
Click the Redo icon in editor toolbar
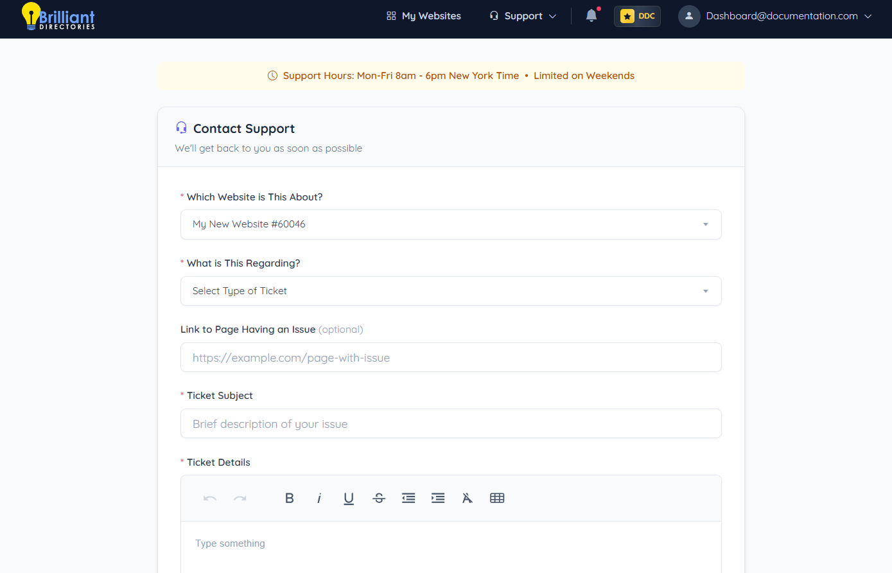(x=240, y=498)
